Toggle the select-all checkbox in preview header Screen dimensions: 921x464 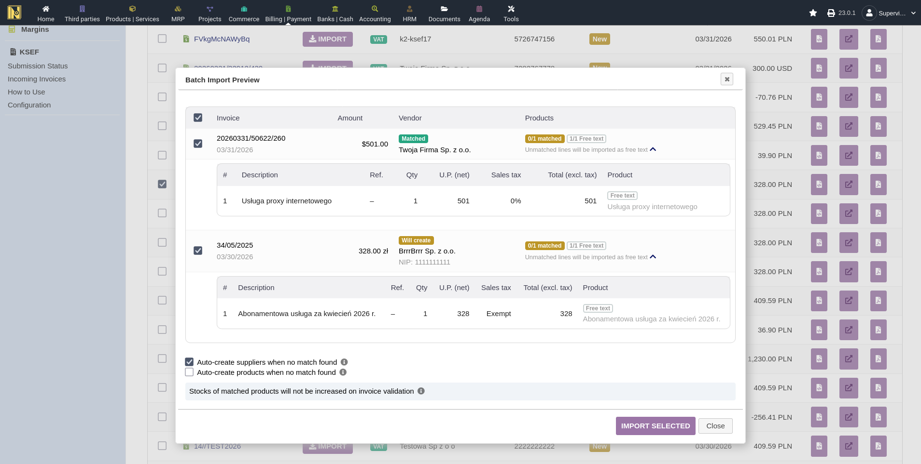tap(198, 118)
